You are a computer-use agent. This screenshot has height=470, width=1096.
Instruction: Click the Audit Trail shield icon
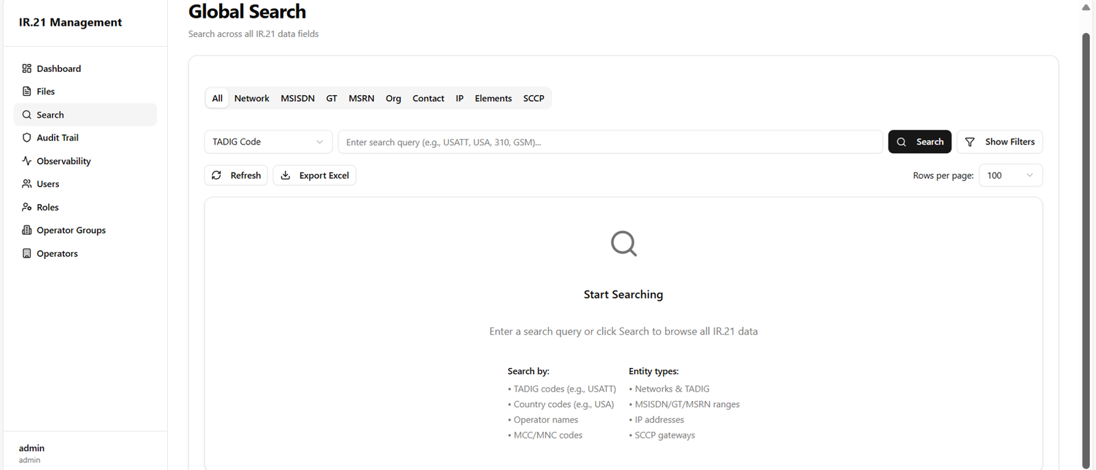pyautogui.click(x=27, y=138)
